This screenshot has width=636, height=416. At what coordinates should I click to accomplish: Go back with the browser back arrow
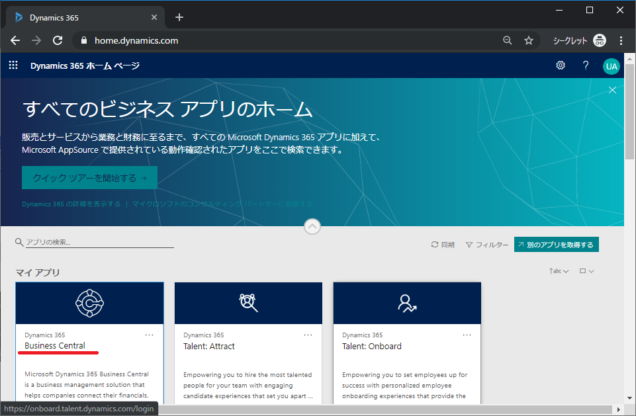pos(15,40)
